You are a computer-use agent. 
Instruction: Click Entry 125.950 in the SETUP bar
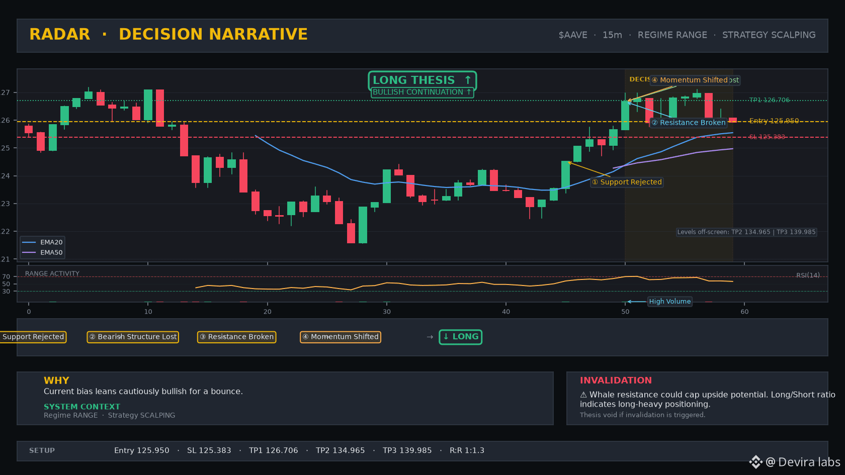pyautogui.click(x=142, y=451)
